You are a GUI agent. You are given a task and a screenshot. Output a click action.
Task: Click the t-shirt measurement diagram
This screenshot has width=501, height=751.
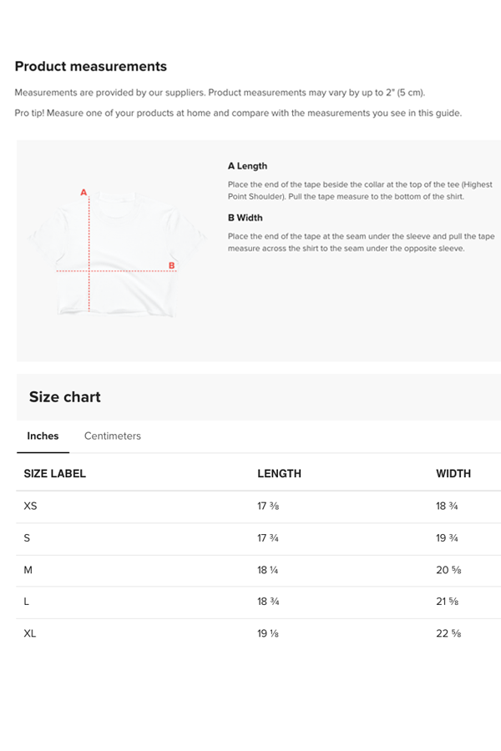pyautogui.click(x=116, y=252)
